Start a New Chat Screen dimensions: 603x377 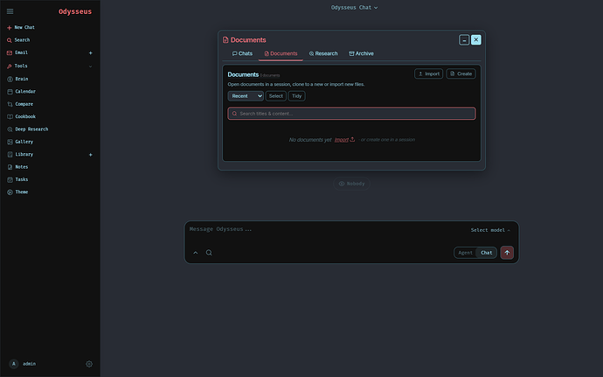(21, 27)
